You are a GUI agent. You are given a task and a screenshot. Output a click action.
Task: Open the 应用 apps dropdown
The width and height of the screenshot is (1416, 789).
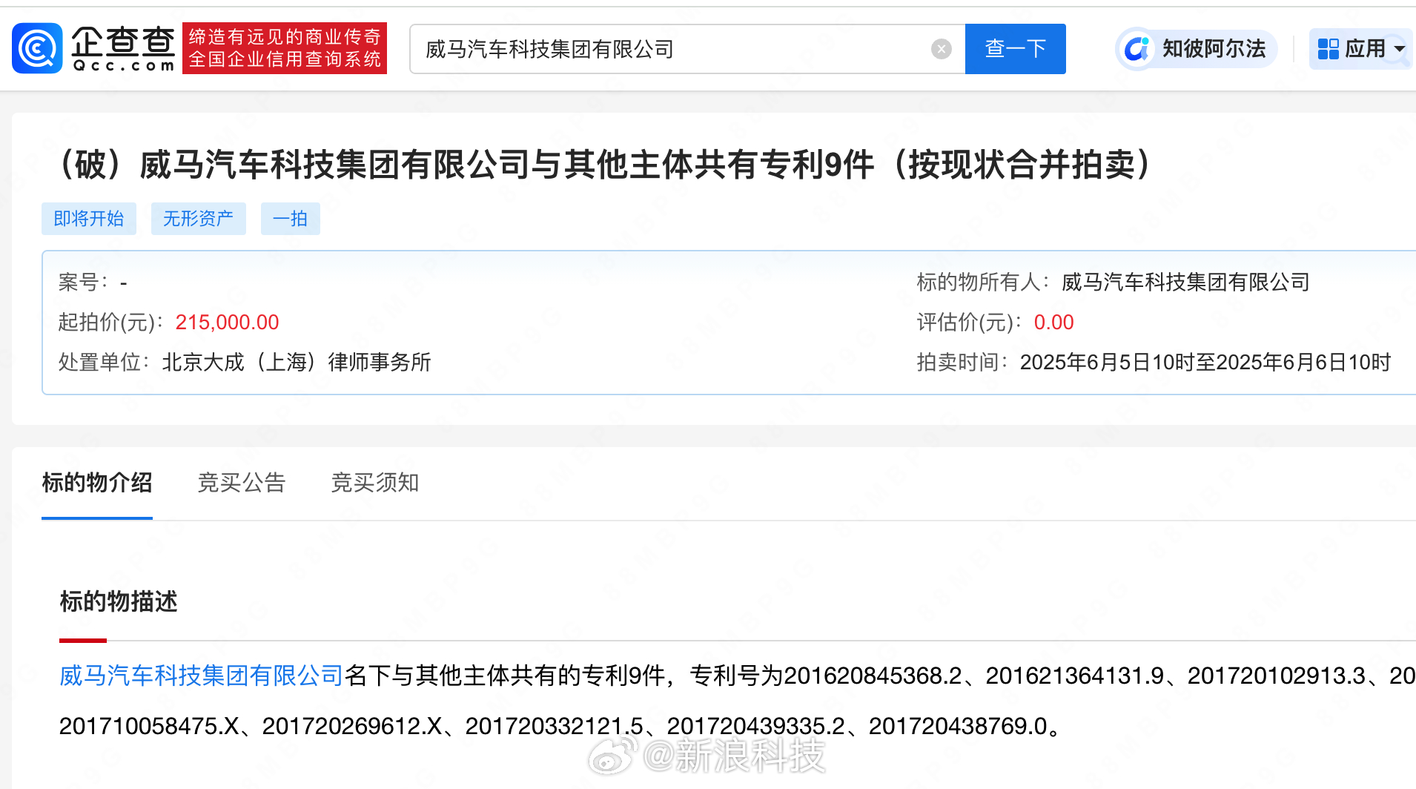pyautogui.click(x=1360, y=49)
